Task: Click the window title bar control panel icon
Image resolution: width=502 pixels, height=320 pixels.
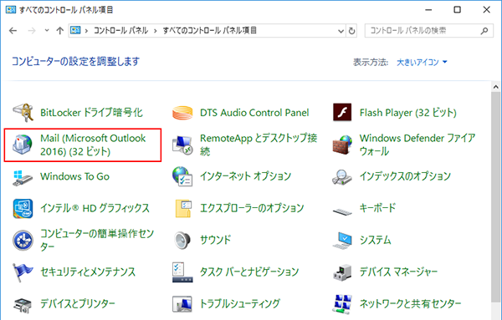Action: pyautogui.click(x=10, y=9)
